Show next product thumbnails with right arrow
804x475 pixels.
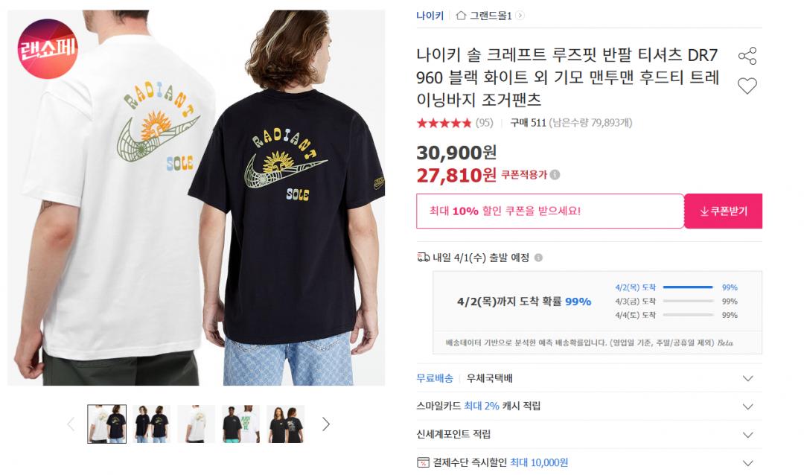pos(325,424)
